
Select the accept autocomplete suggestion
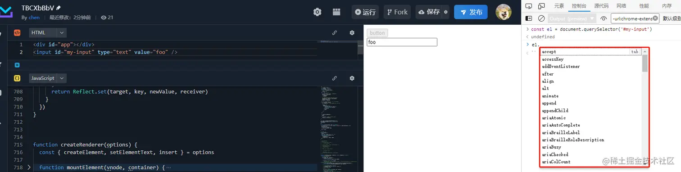pyautogui.click(x=590, y=52)
